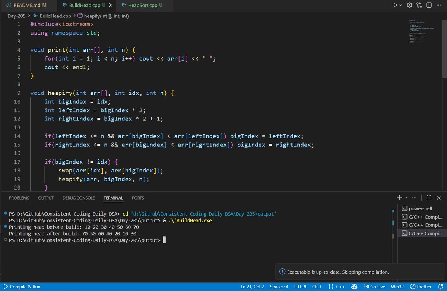This screenshot has height=291, width=447.
Task: Change file encoding UTF-8
Action: [x=300, y=287]
